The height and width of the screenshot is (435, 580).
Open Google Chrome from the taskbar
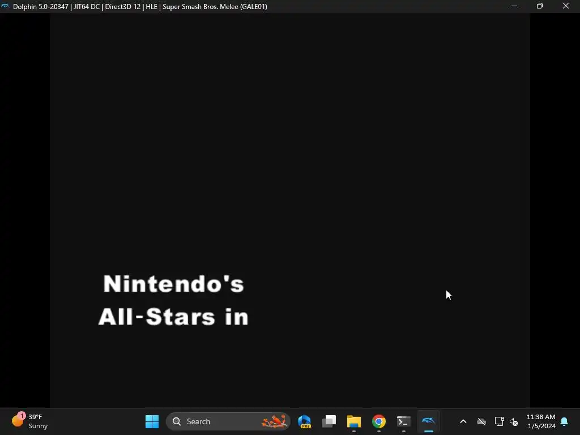(x=379, y=421)
